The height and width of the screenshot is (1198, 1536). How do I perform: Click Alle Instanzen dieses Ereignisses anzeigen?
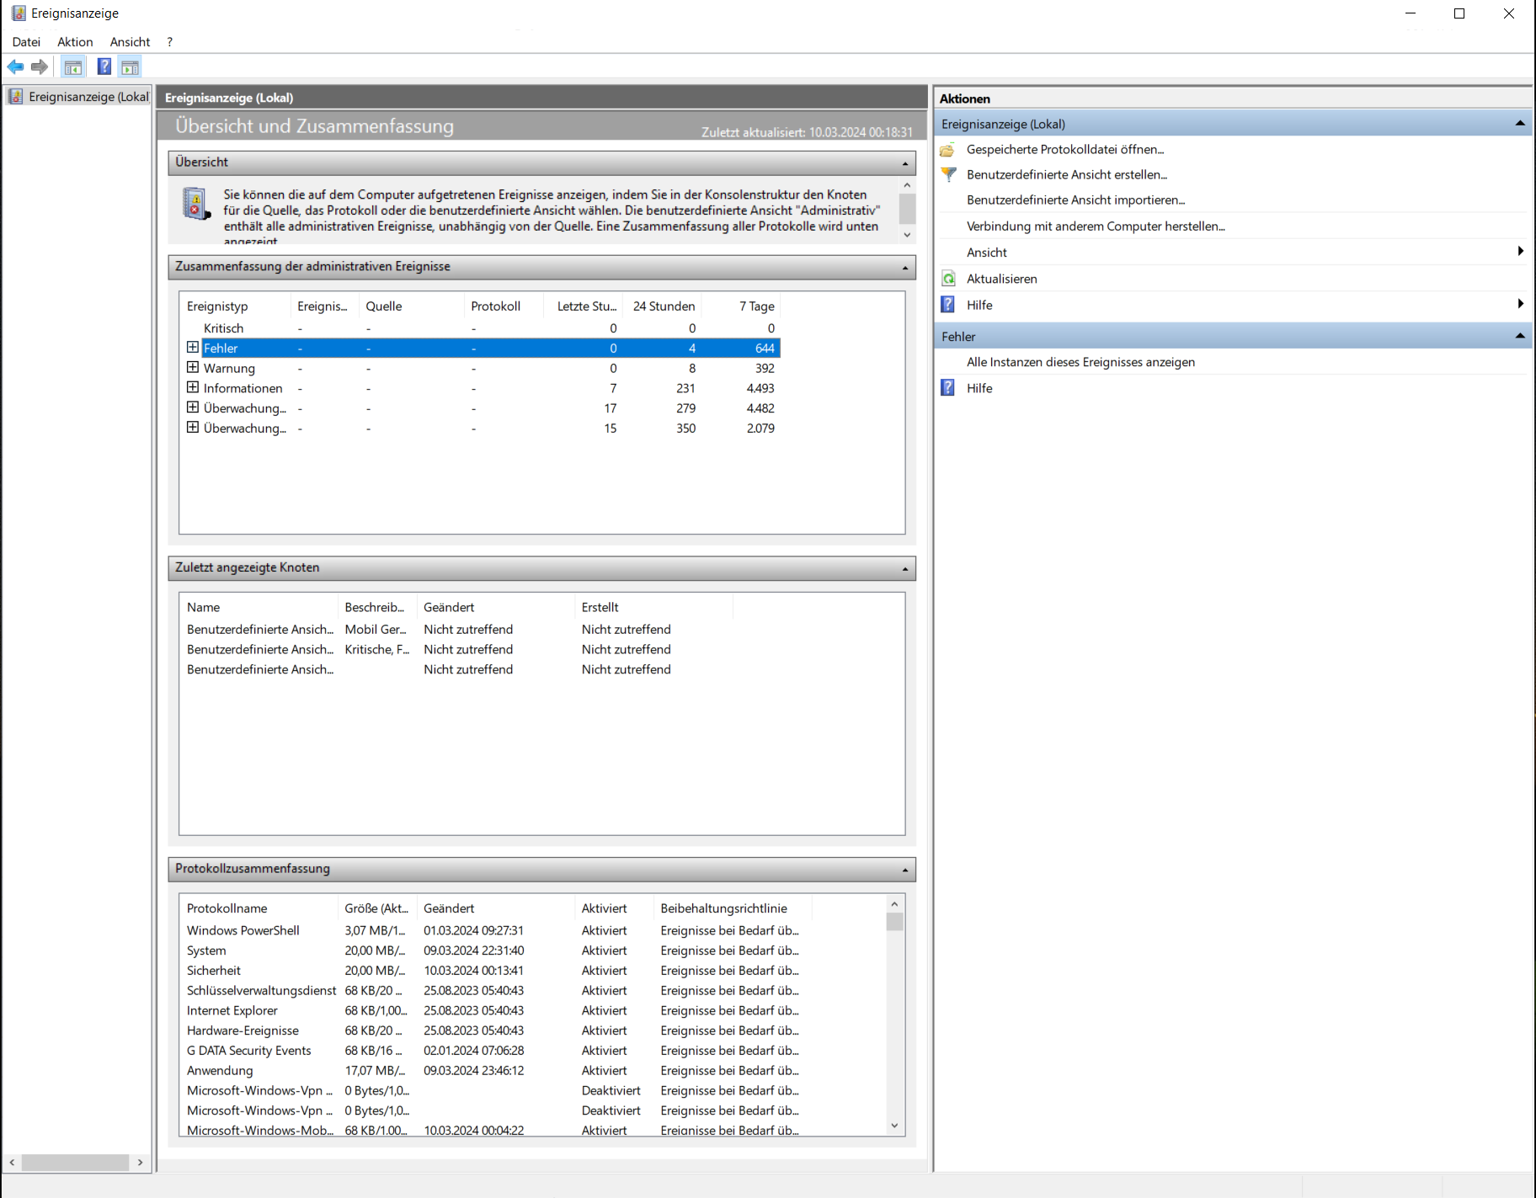[1080, 362]
